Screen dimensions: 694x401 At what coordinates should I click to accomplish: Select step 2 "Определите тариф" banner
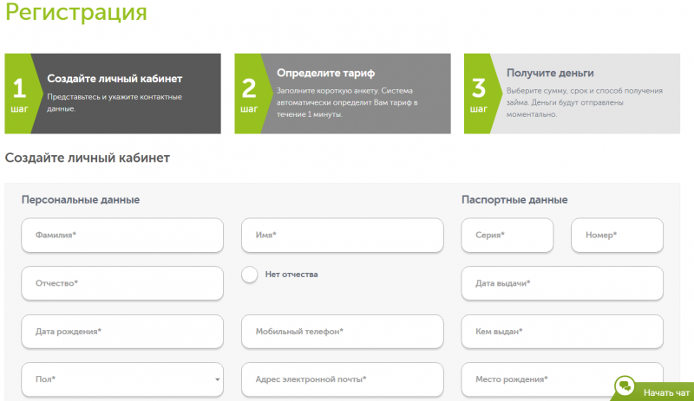pos(343,94)
